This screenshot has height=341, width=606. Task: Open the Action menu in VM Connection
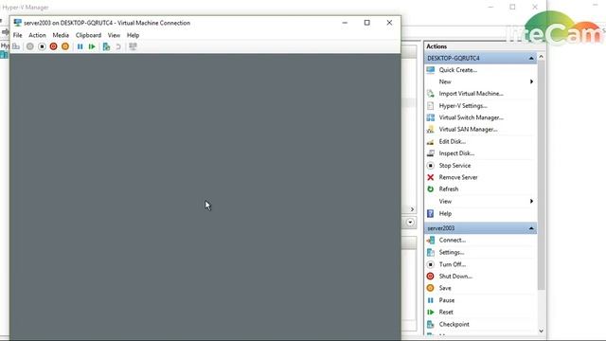pyautogui.click(x=37, y=35)
